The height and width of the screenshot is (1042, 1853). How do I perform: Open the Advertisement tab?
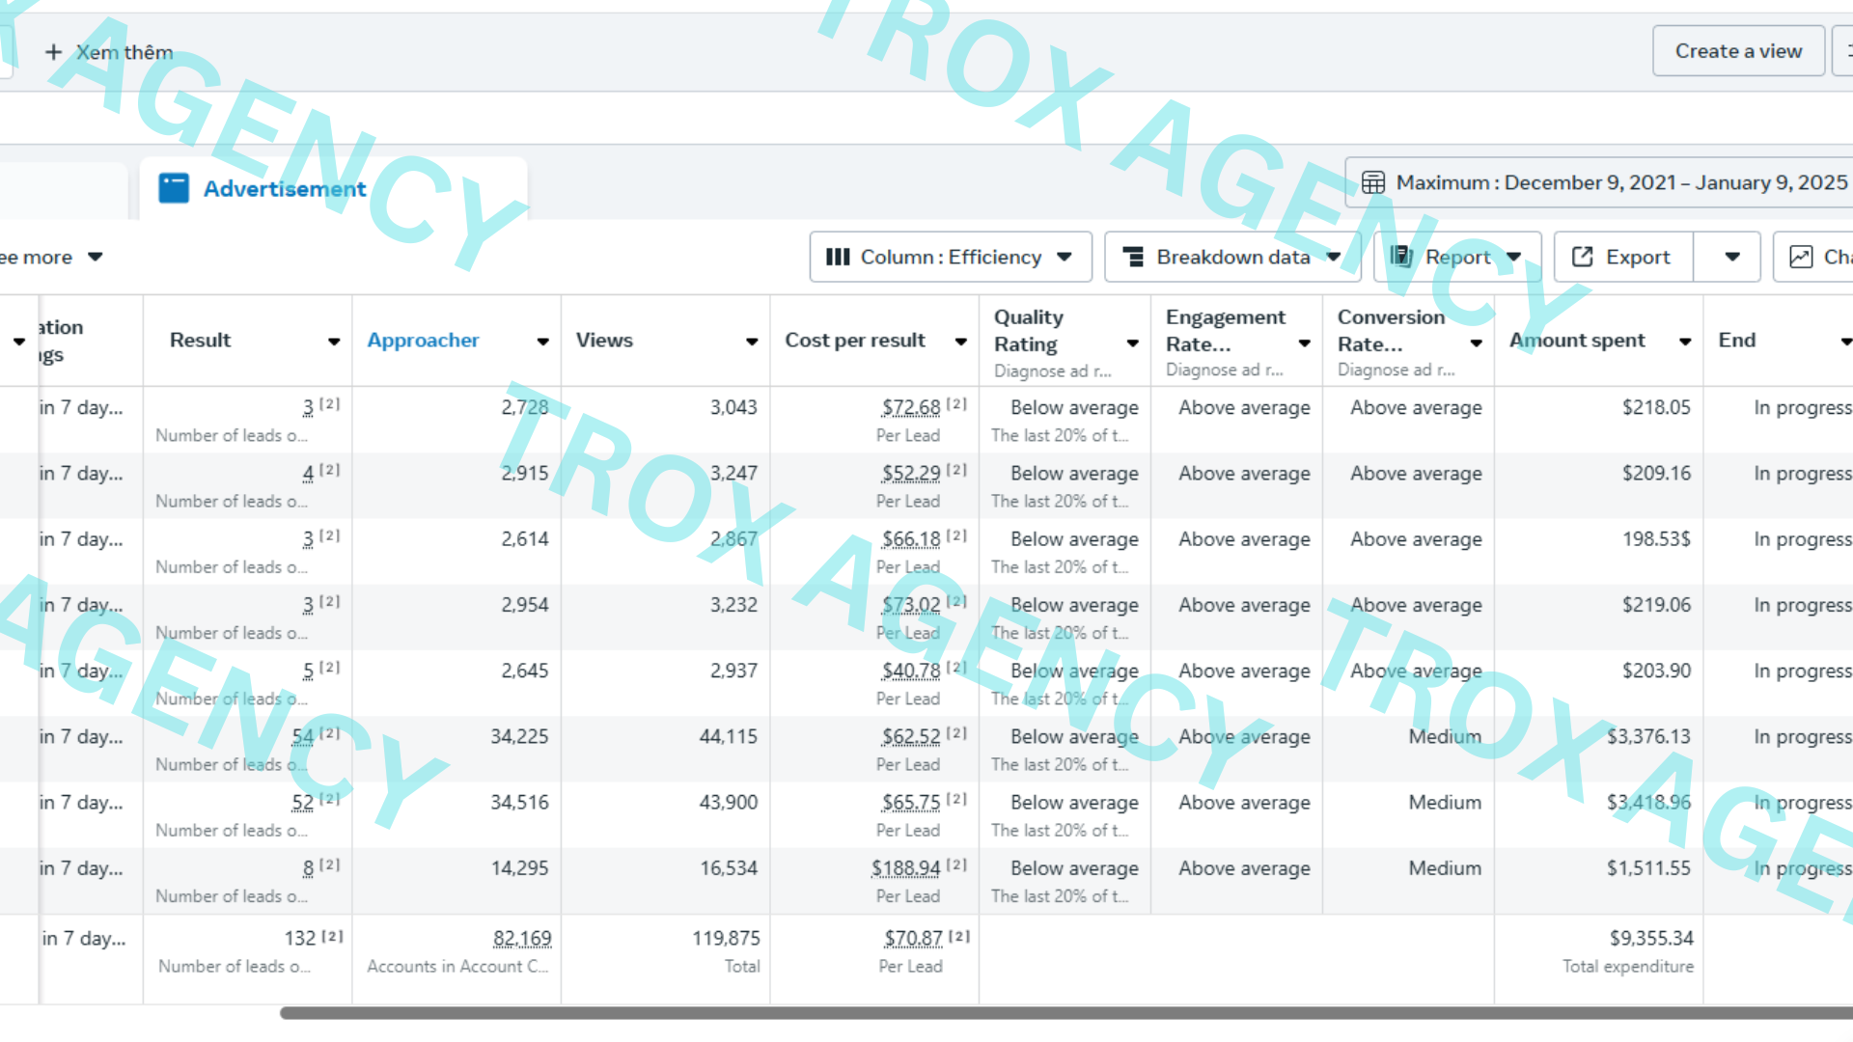[333, 188]
